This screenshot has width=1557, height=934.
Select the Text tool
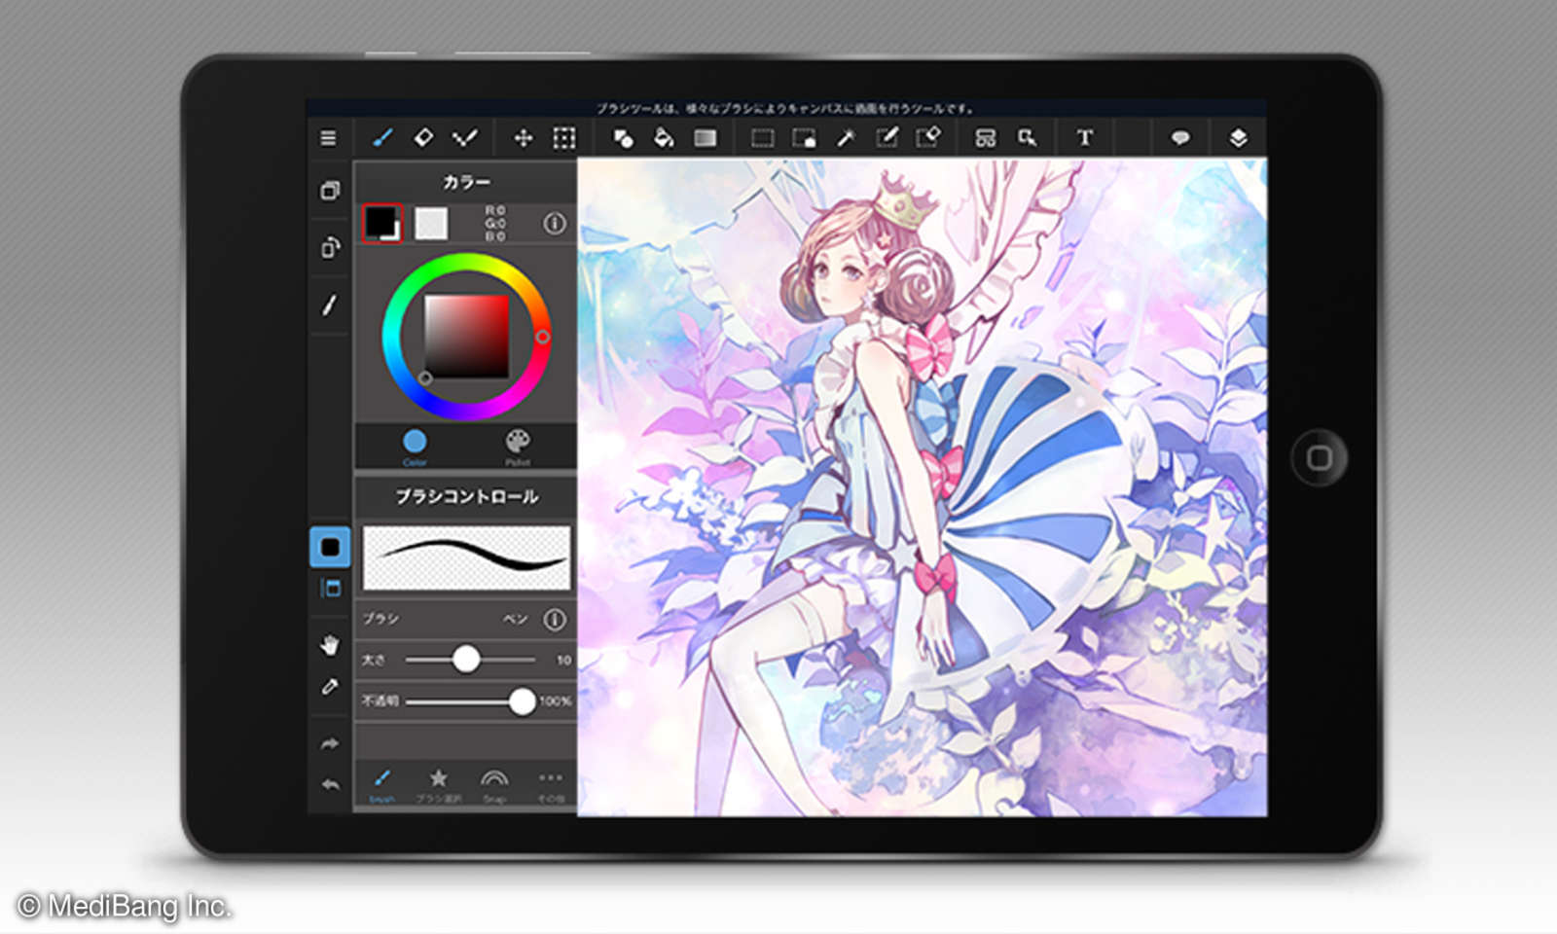(x=1084, y=138)
